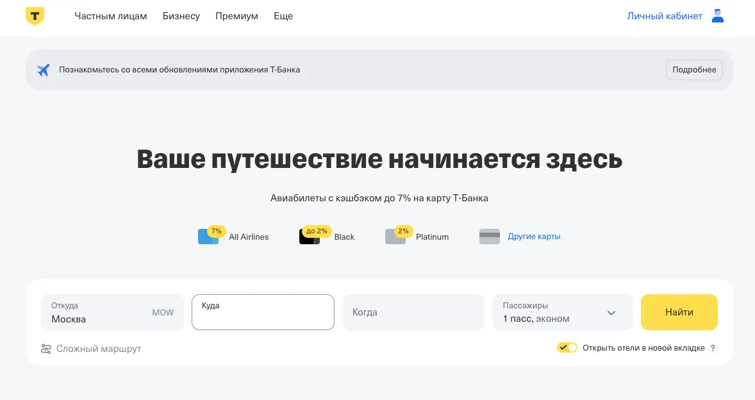The height and width of the screenshot is (400, 755).
Task: Click the Авиабилеты с кэшбэком subtitle
Action: [x=379, y=198]
